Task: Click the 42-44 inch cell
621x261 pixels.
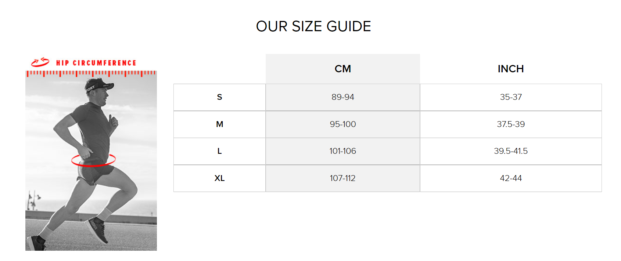Action: pos(511,178)
